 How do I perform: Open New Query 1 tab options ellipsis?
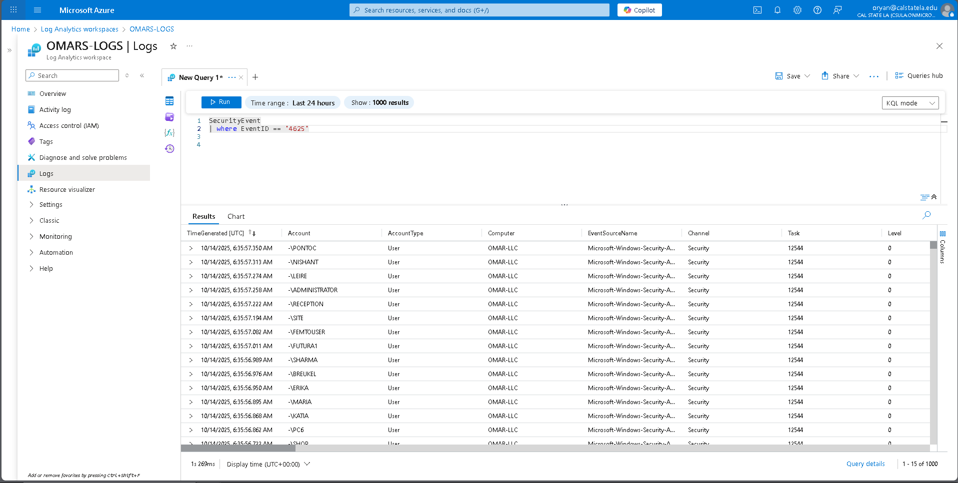(x=232, y=77)
